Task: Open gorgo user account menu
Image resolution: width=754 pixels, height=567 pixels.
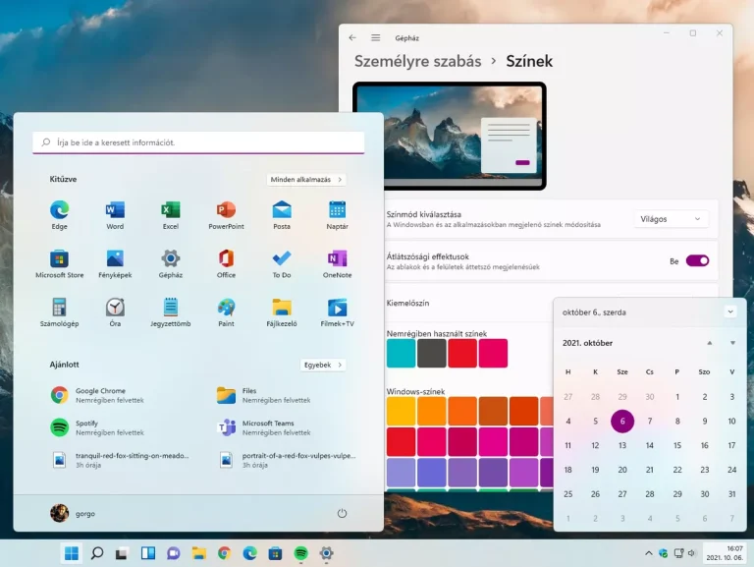Action: 73,513
